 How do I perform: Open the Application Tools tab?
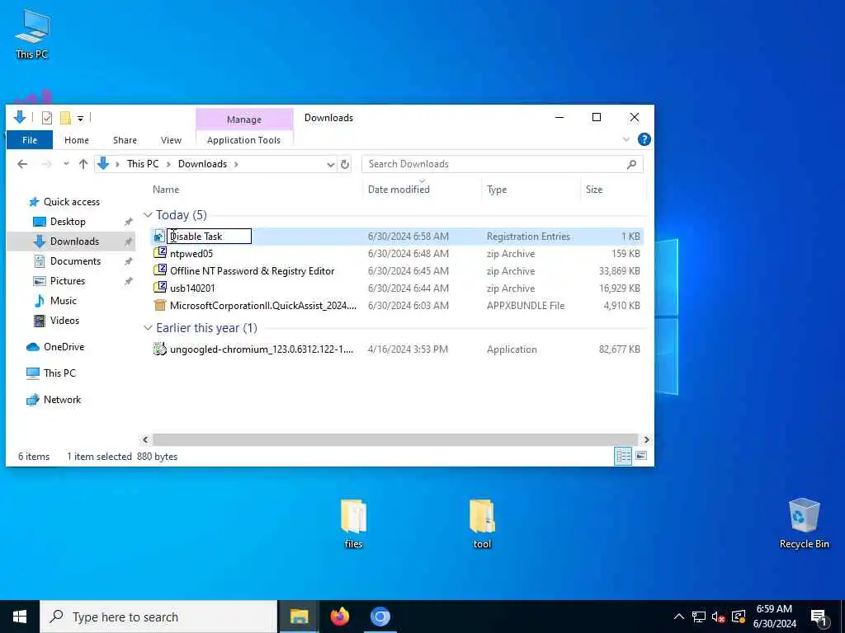pyautogui.click(x=243, y=140)
